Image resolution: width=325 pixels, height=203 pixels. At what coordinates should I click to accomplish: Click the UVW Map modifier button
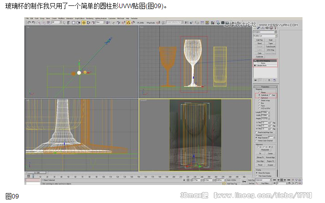[x=271, y=50]
